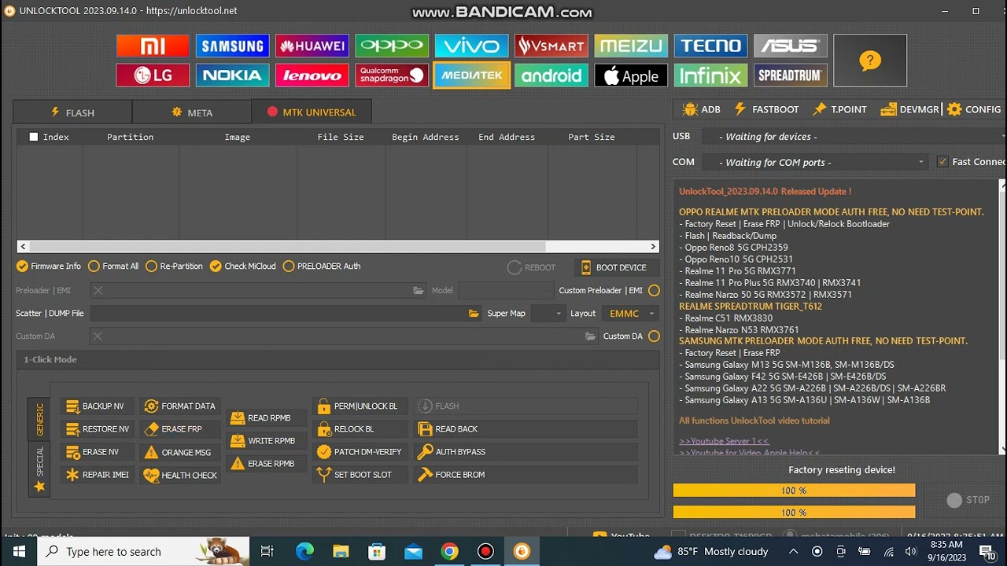Browse for Preloader EMI file folder icon
The width and height of the screenshot is (1007, 566).
[x=419, y=291]
